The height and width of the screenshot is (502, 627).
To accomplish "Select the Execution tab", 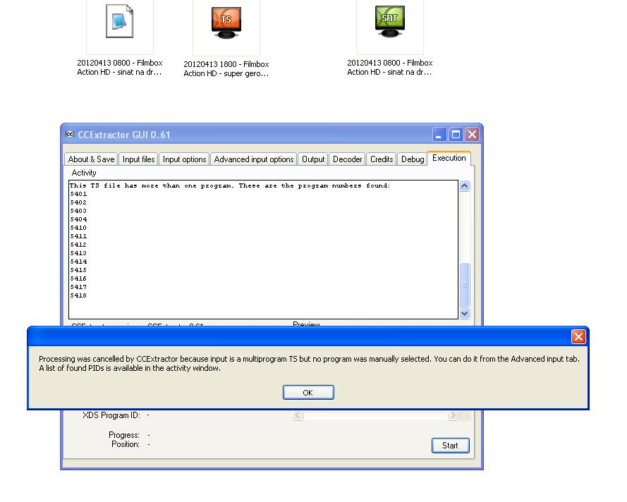I will [449, 158].
